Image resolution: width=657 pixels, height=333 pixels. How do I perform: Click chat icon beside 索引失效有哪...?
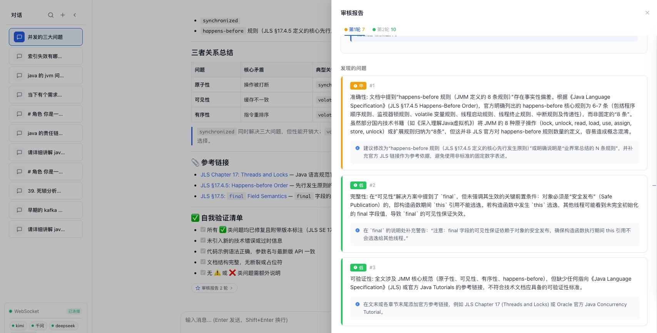tap(19, 56)
